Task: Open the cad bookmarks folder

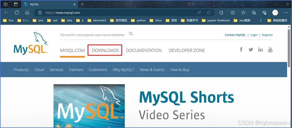Action: point(52,20)
